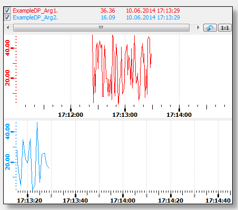Select the ExampleDP_Arg1. legend label
Screen dimensions: 238x210
coord(35,11)
